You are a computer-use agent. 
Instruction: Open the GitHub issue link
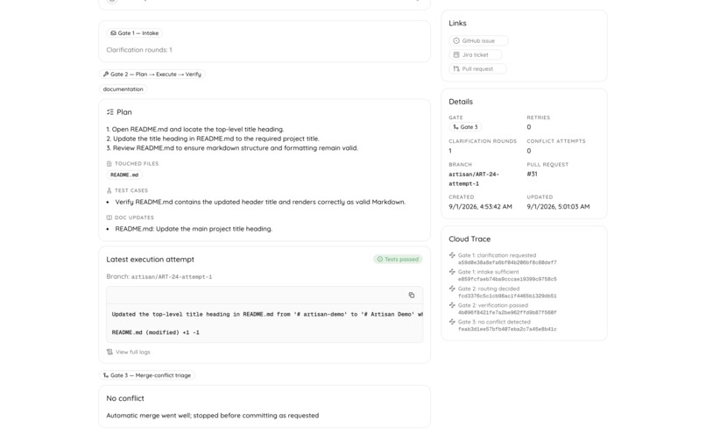pos(478,40)
